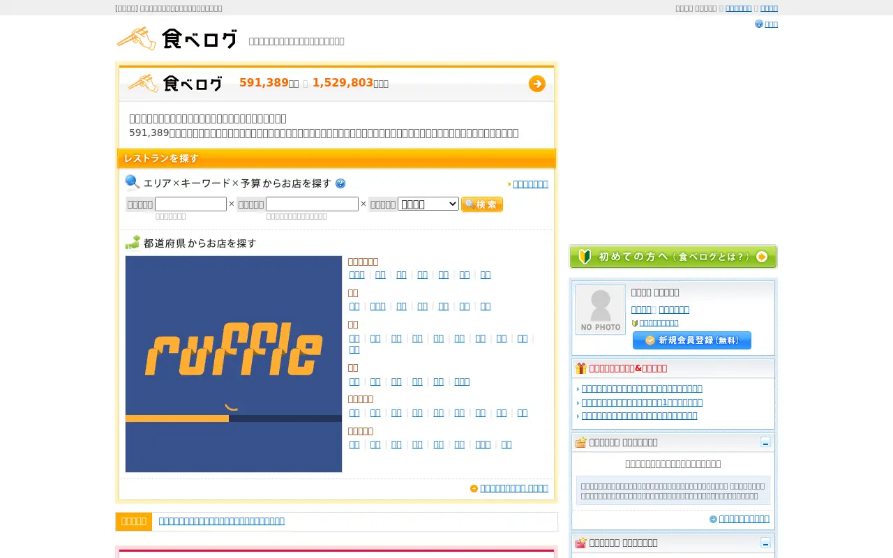Screen dimensions: 893x558
Task: Click the first text field in the search form
Action: pos(190,204)
